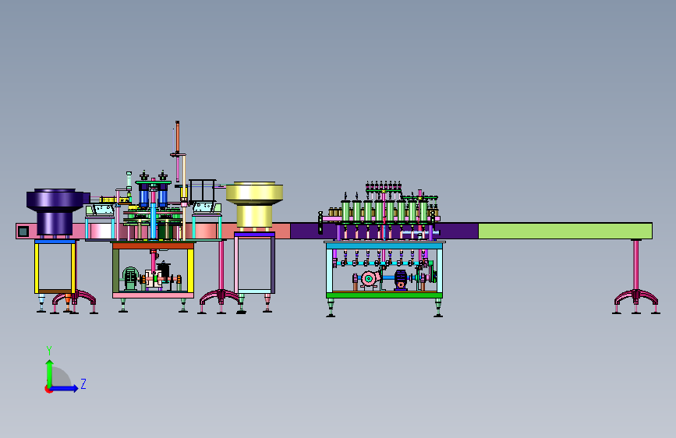The image size is (676, 438).
Task: Select the blue tabletop of filling station
Action: [x=384, y=245]
